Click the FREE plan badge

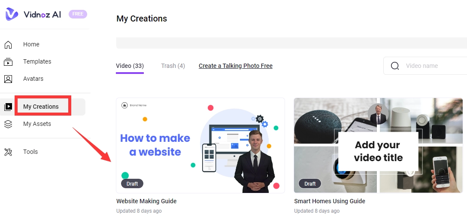78,14
